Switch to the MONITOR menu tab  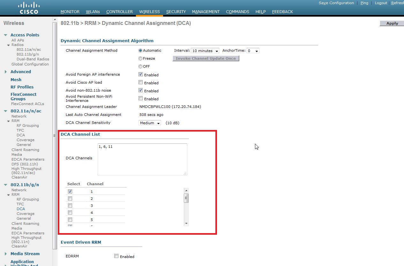70,12
